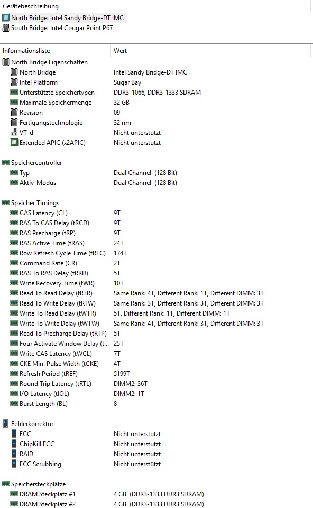The width and height of the screenshot is (313, 508).
Task: Click the icon beside RAID row
Action: point(14,454)
